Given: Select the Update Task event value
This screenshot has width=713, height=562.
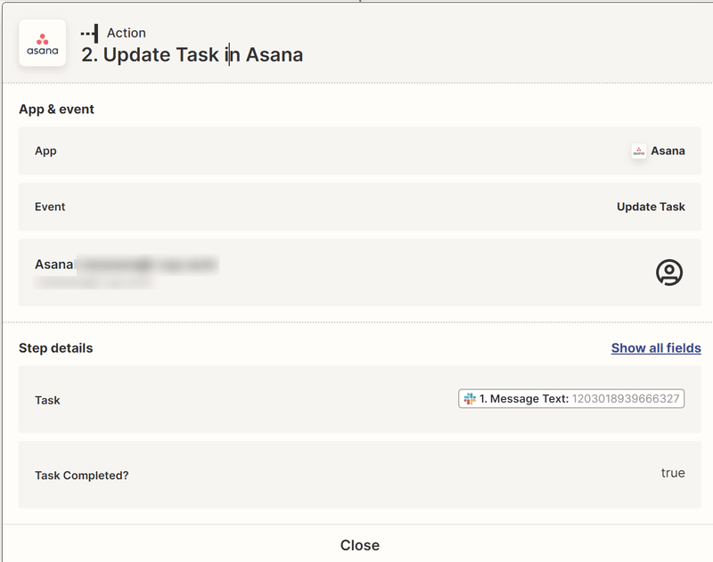Looking at the screenshot, I should (x=652, y=207).
